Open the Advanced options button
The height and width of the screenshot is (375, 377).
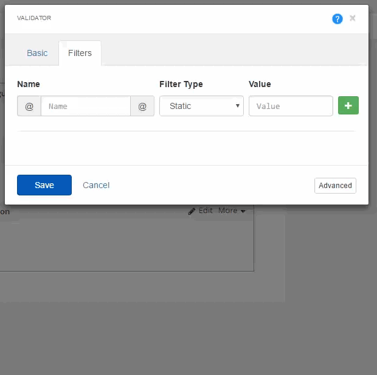coord(335,186)
